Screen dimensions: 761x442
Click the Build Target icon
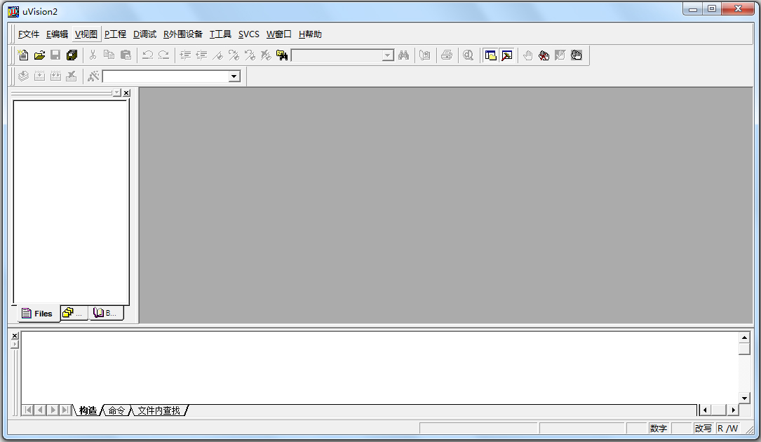pos(39,76)
